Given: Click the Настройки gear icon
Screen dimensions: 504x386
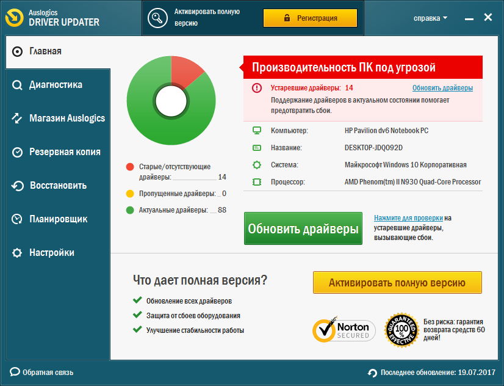Looking at the screenshot, I should point(17,253).
